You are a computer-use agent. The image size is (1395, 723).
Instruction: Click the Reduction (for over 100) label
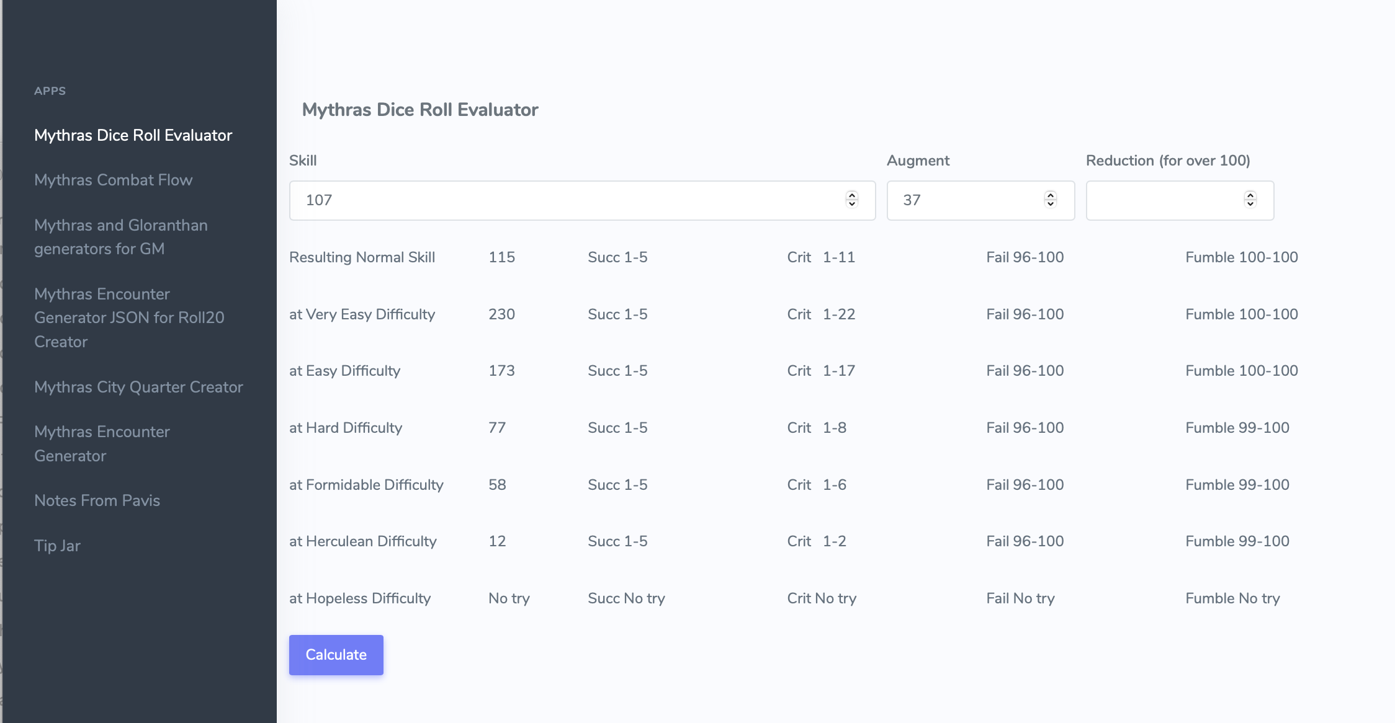tap(1167, 161)
